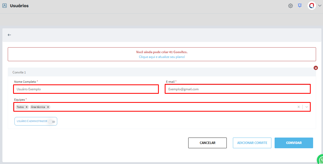Go back using the left arrow
Screen dimensions: 323x164
click(9, 35)
